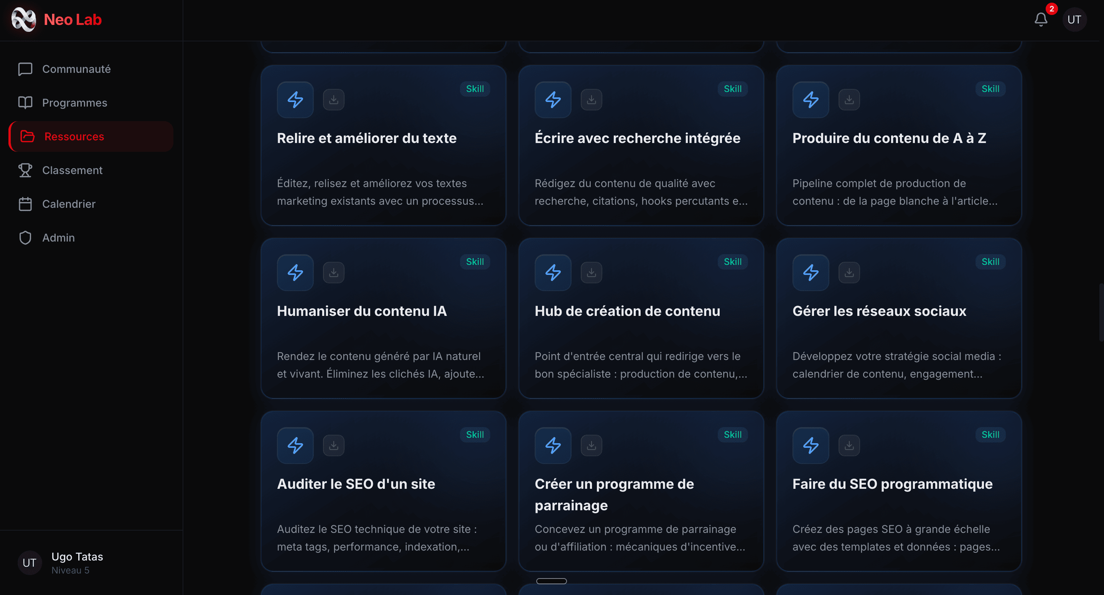This screenshot has height=595, width=1104.
Task: Click the download icon on 'Produire du contenu de A à Z'
Action: click(849, 99)
